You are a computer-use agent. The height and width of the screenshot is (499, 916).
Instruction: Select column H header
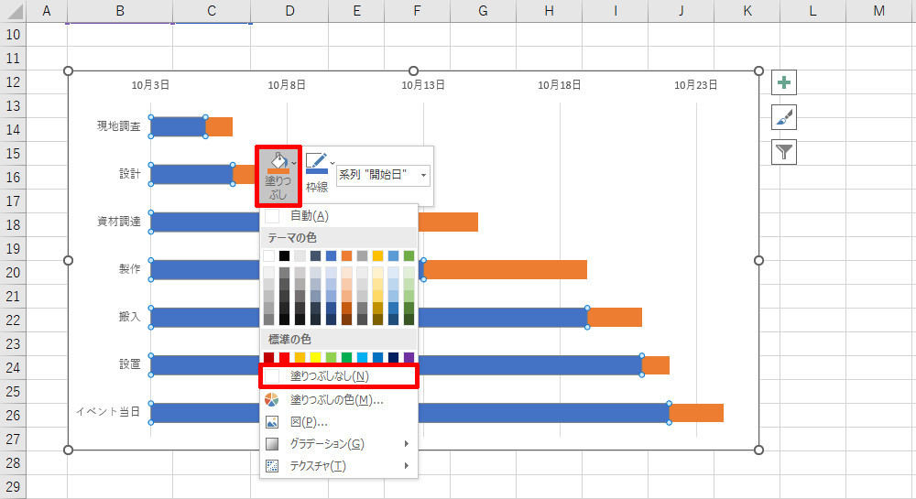pyautogui.click(x=549, y=11)
